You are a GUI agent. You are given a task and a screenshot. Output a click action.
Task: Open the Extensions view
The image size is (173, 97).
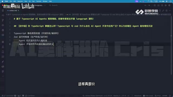3,42
